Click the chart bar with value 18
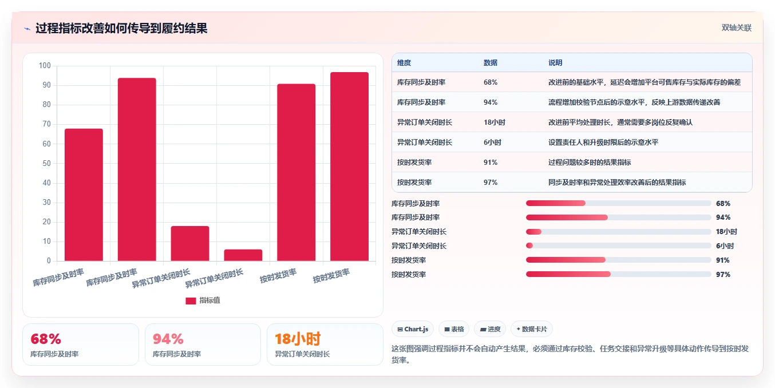Image resolution: width=775 pixels, height=388 pixels. click(x=190, y=243)
